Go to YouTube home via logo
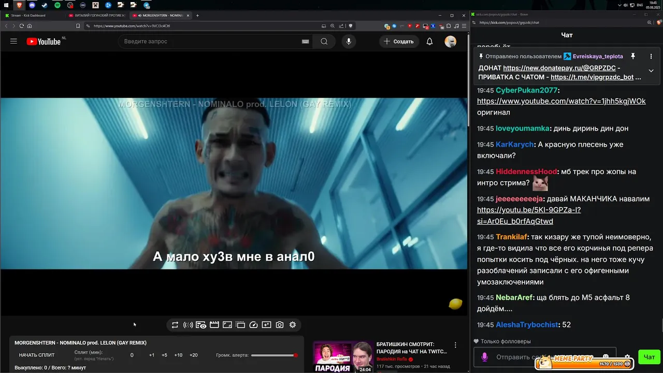 (44, 41)
